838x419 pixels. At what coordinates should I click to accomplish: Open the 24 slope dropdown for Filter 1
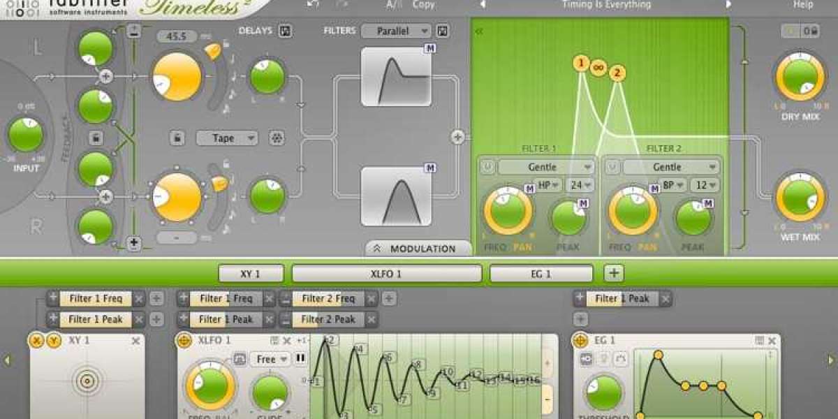580,185
